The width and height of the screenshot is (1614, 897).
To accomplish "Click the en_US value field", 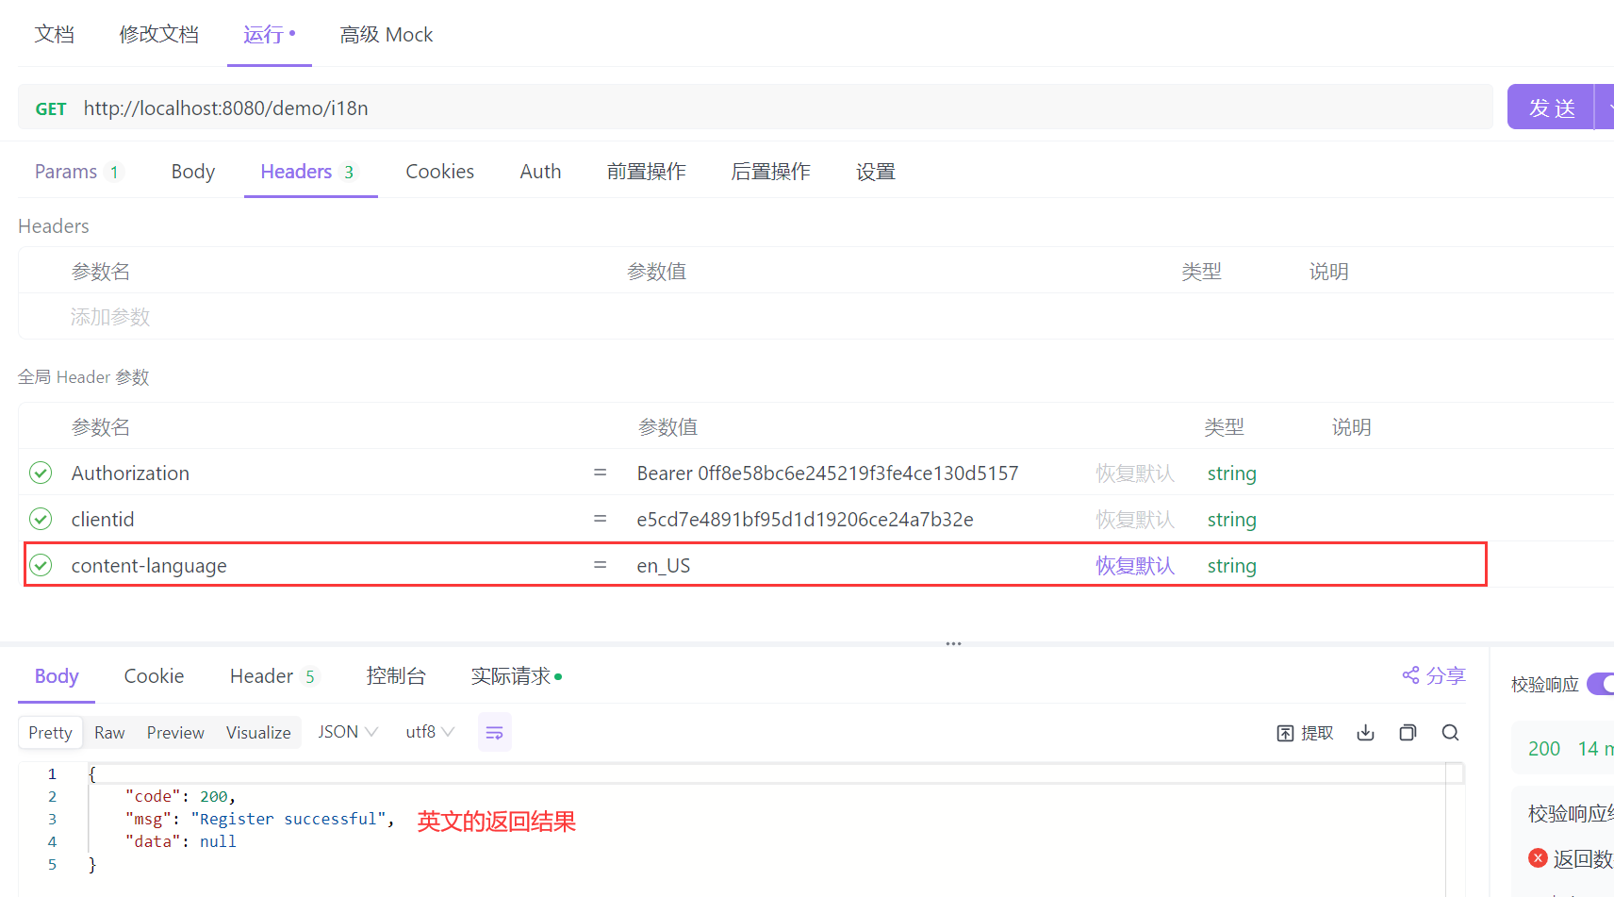I will pyautogui.click(x=664, y=566).
